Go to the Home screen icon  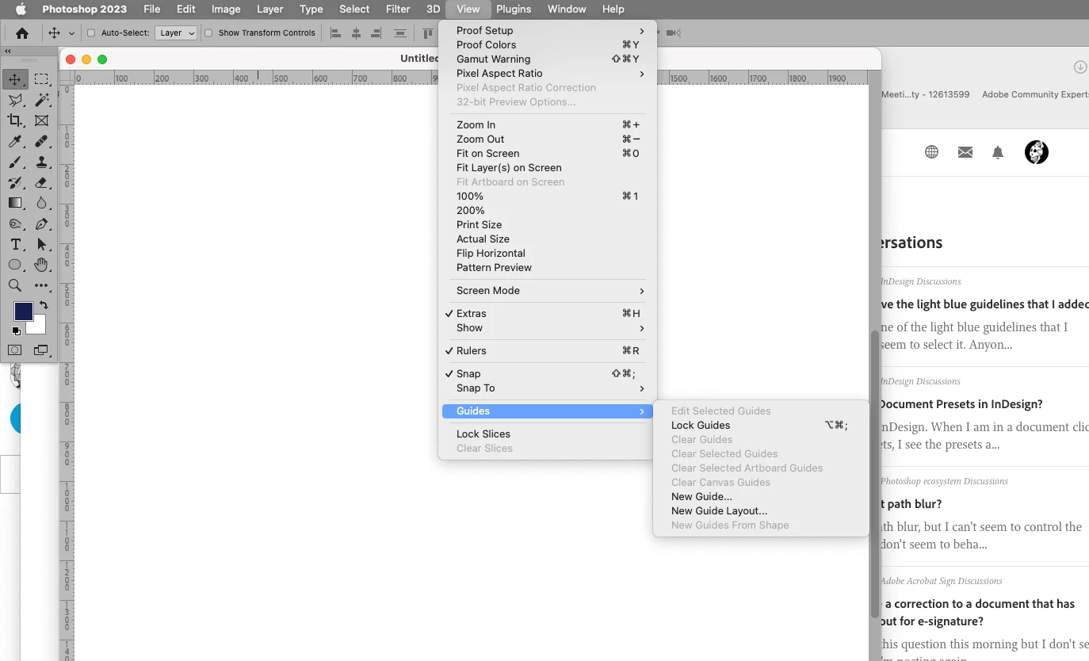(22, 32)
